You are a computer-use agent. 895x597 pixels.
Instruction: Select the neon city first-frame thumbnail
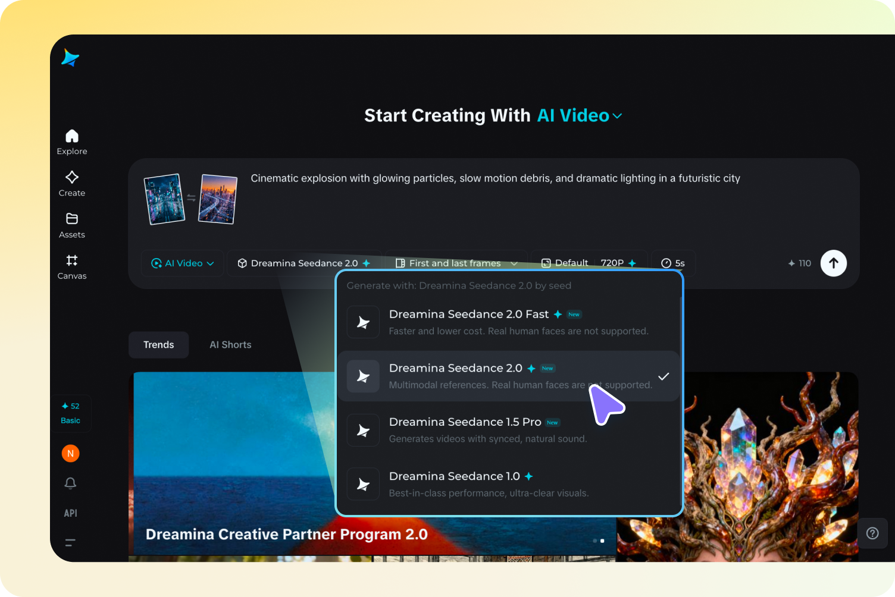(165, 199)
